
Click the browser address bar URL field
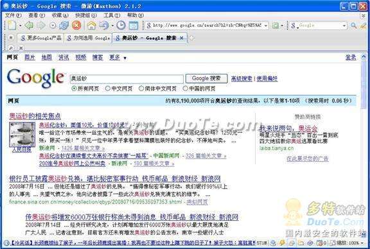[x=207, y=26]
